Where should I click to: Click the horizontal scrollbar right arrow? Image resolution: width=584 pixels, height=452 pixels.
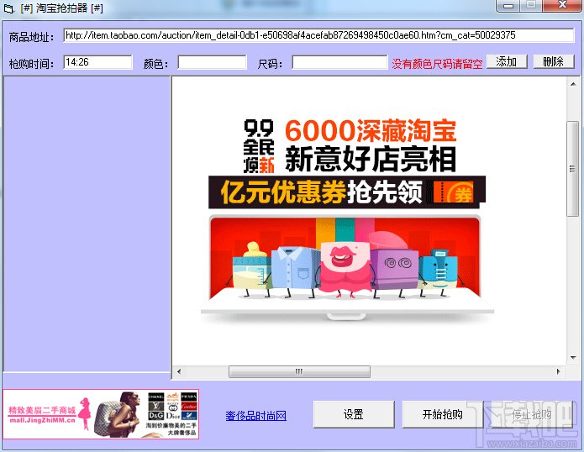558,371
